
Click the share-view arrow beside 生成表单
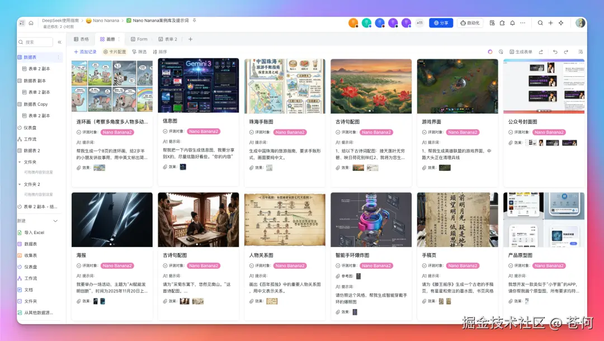coord(541,52)
